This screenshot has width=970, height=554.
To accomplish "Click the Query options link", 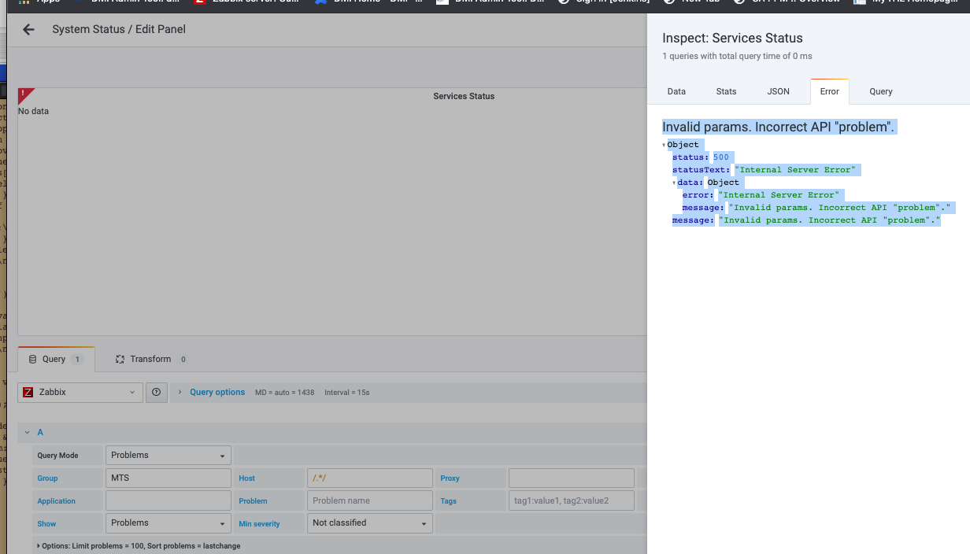I will 217,392.
